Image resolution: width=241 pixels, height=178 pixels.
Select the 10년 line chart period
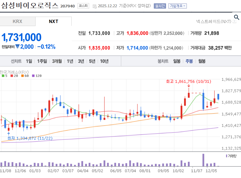pos(104,61)
